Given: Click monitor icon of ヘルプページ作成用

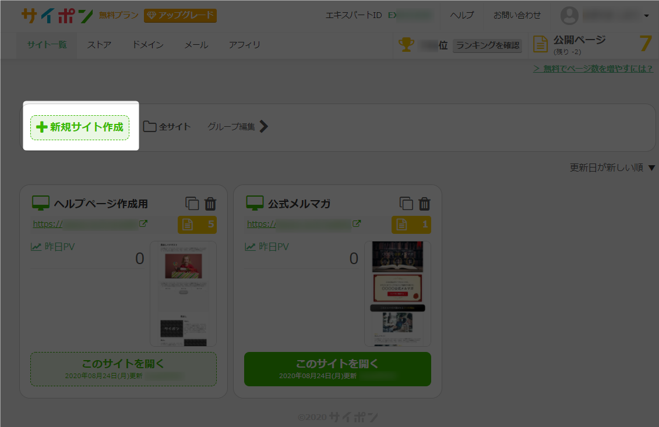Looking at the screenshot, I should 41,204.
